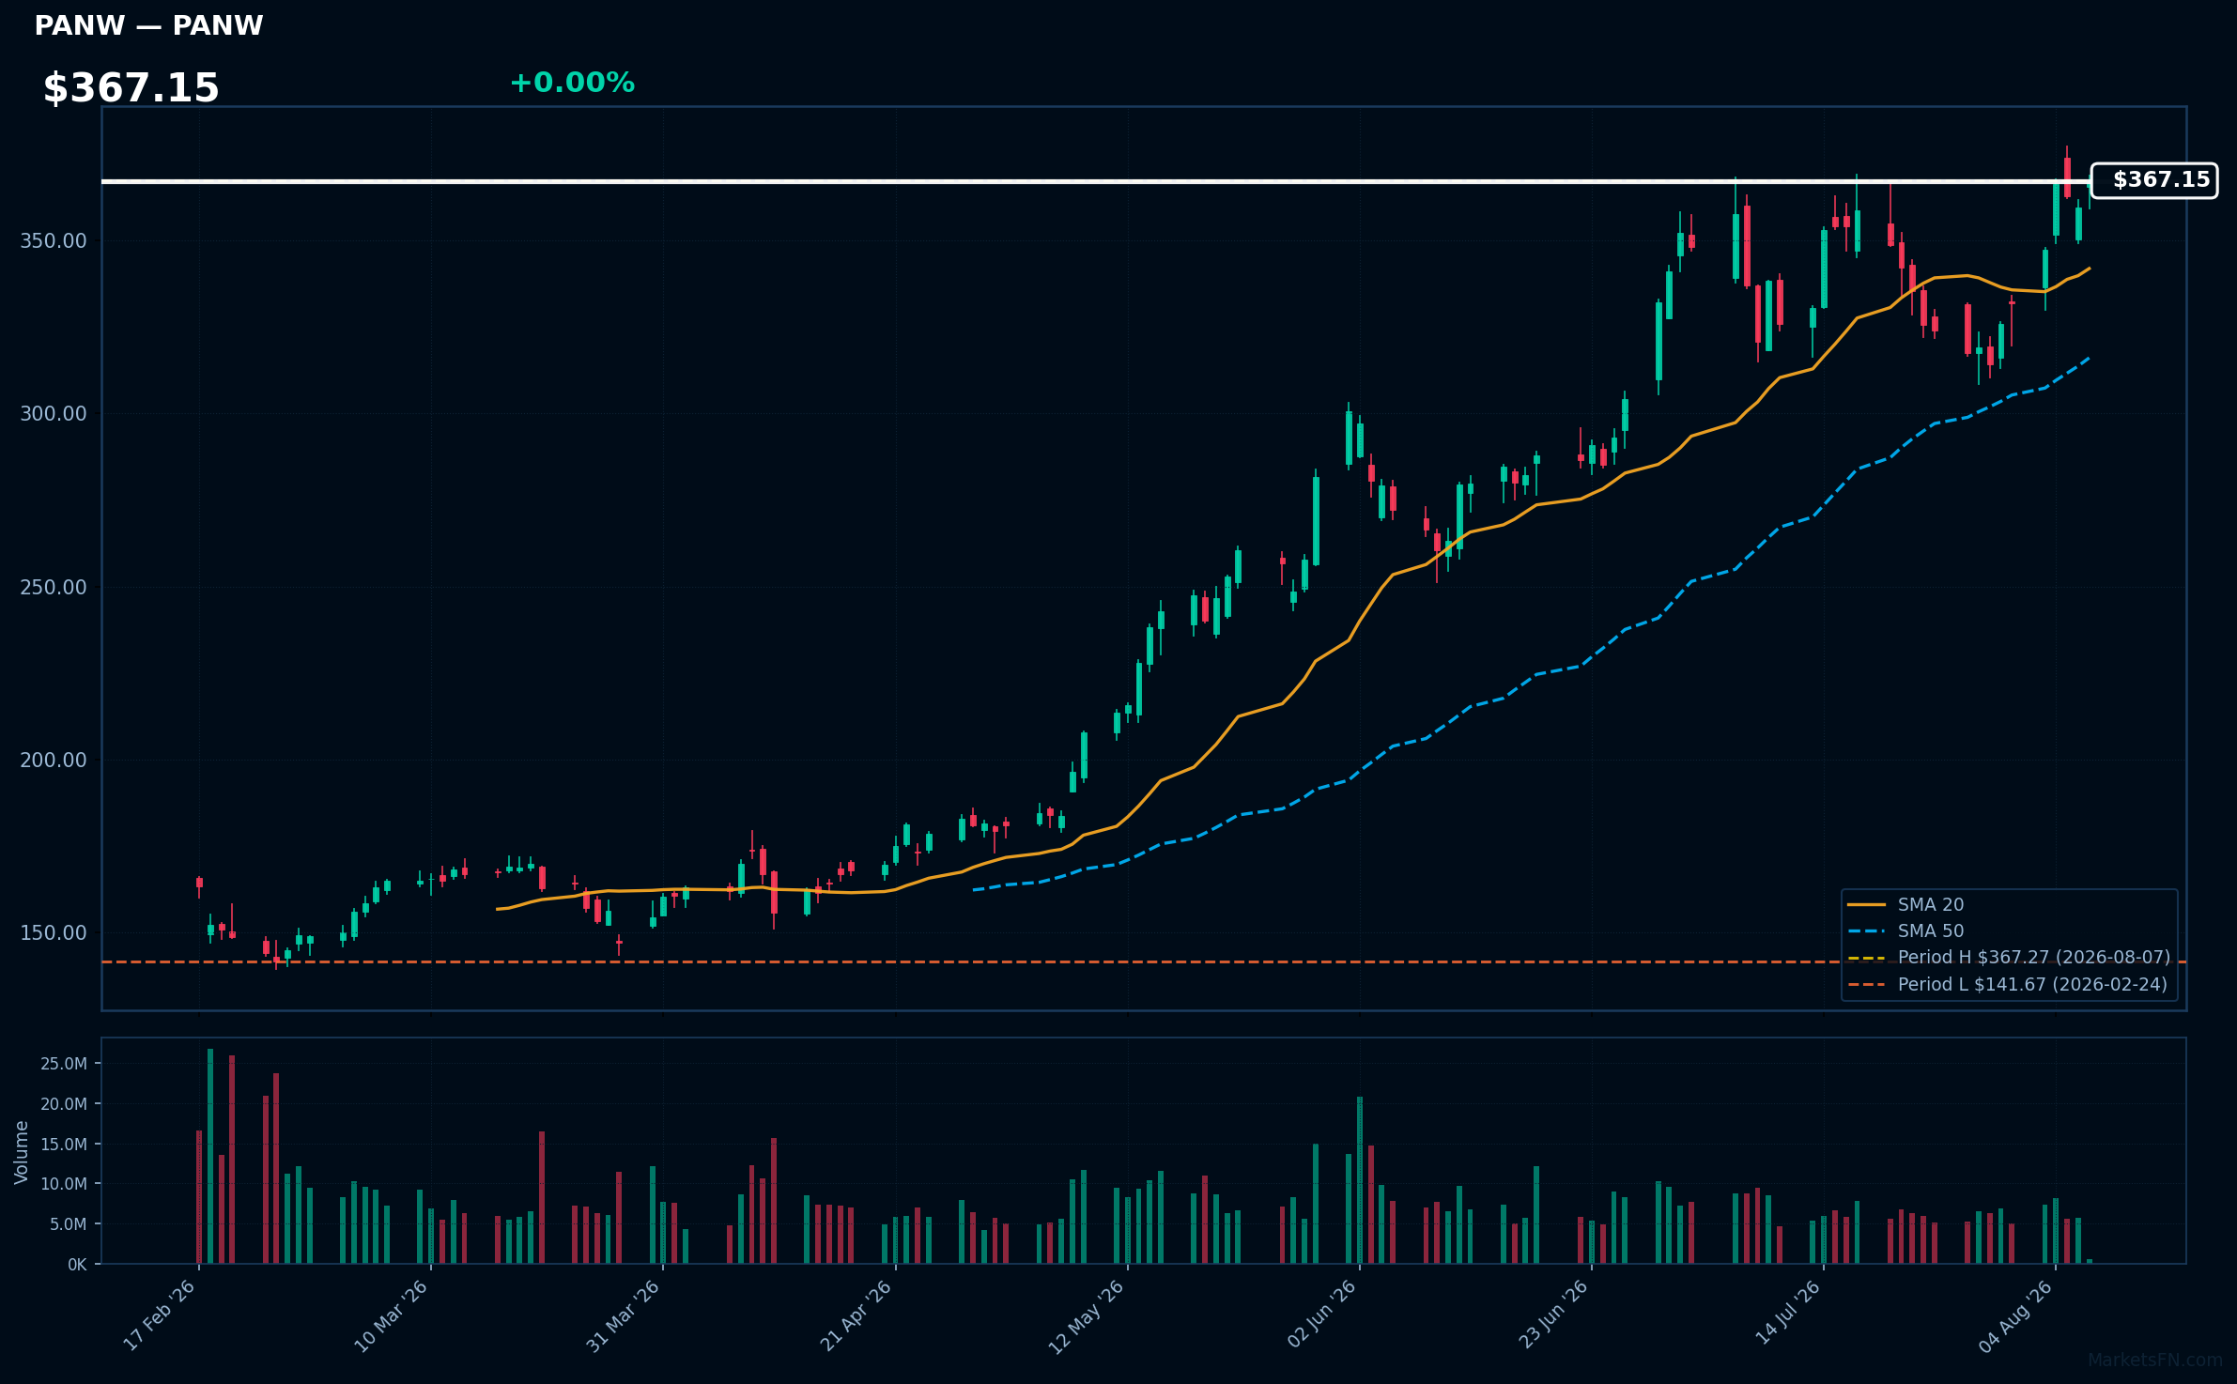Click the 200.00 price axis label
The height and width of the screenshot is (1384, 2237).
[x=53, y=761]
